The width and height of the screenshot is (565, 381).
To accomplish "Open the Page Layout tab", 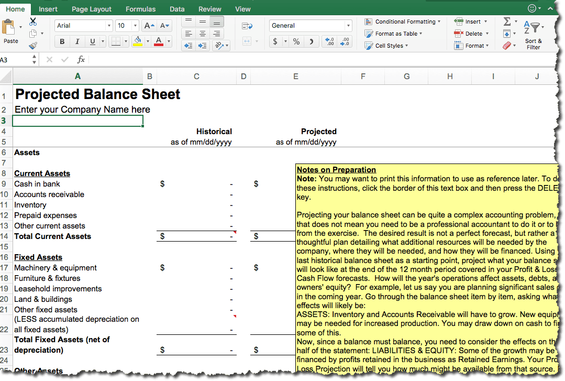I will 92,9.
